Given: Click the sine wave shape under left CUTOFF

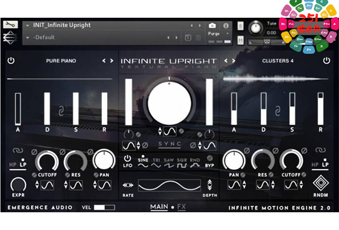Looking at the screenshot, I should click(47, 185).
